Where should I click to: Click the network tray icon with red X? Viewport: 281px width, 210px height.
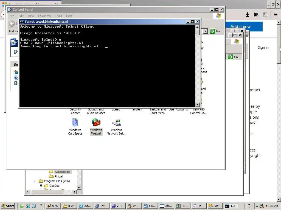pos(262,206)
